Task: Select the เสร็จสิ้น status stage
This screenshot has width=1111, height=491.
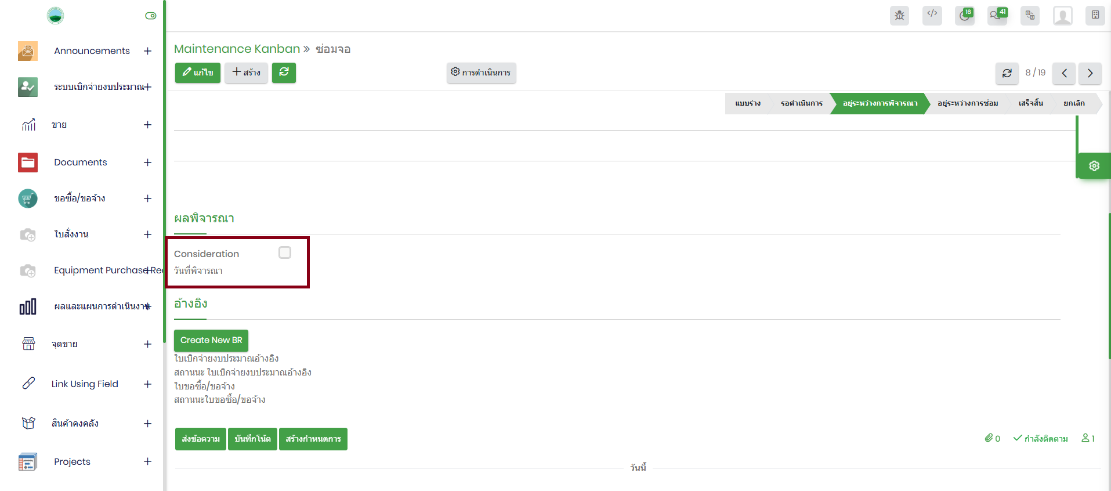Action: click(1030, 103)
